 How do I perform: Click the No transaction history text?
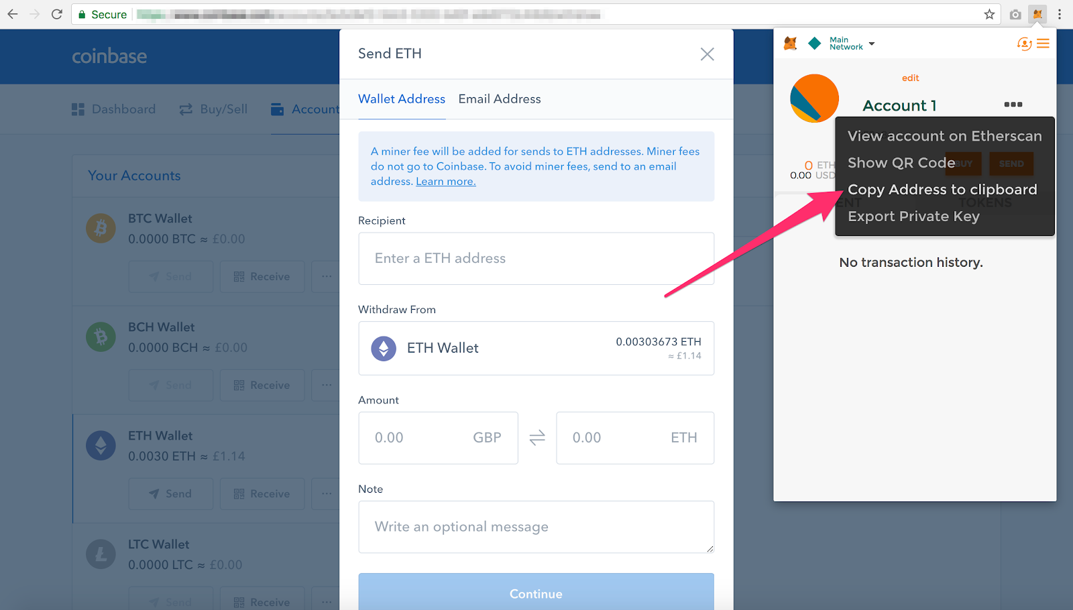point(911,263)
